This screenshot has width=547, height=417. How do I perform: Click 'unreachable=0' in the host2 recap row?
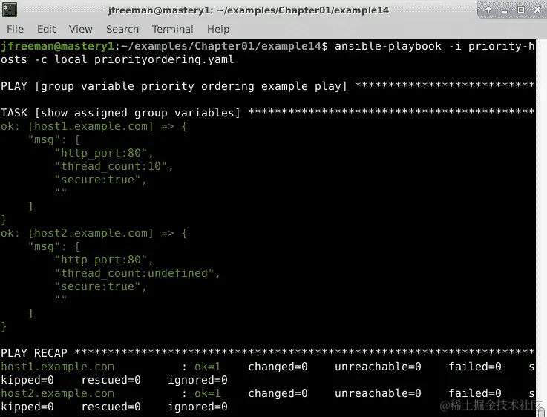pyautogui.click(x=378, y=393)
